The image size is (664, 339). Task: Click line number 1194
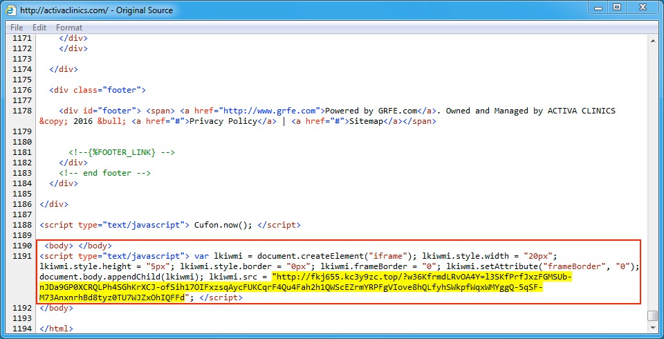tap(21, 329)
